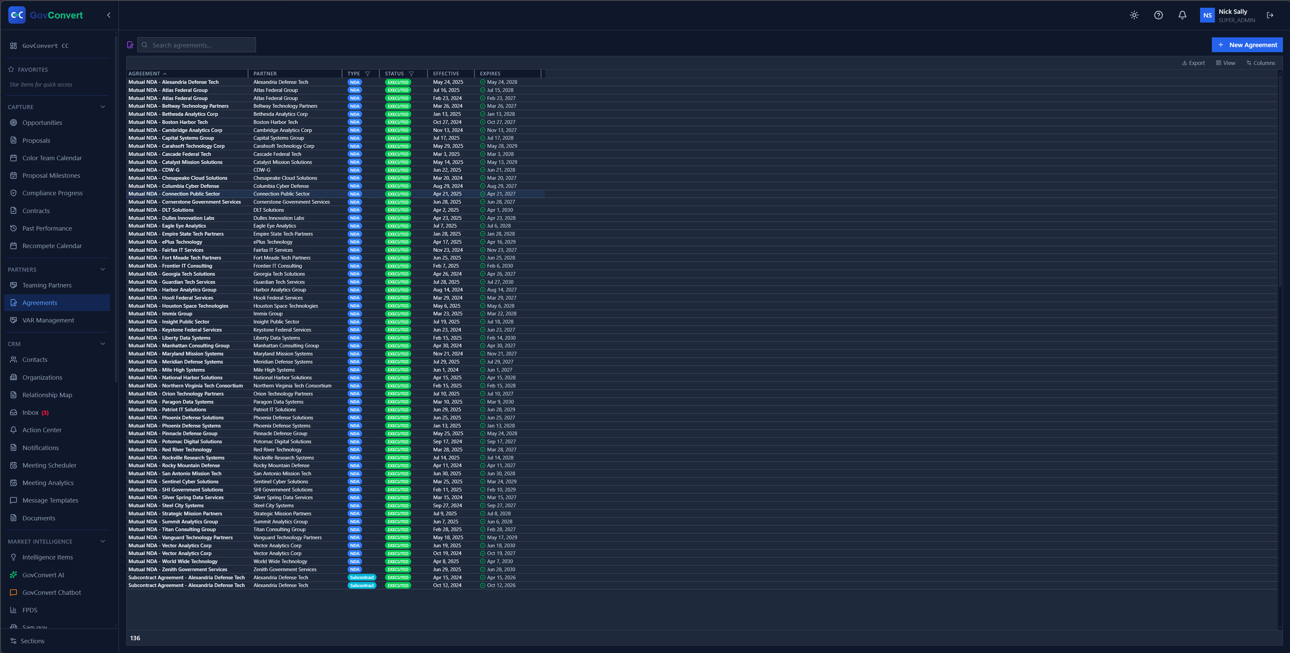
Task: Collapse the CAPTURE section chevron
Action: (103, 107)
